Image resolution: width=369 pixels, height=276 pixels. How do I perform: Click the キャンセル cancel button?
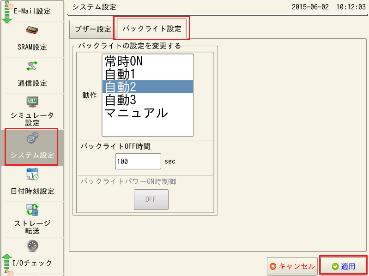coord(292,266)
